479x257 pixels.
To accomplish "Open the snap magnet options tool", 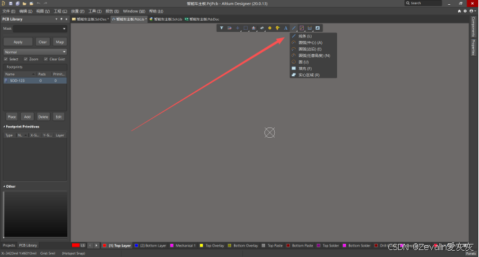I will click(229, 28).
